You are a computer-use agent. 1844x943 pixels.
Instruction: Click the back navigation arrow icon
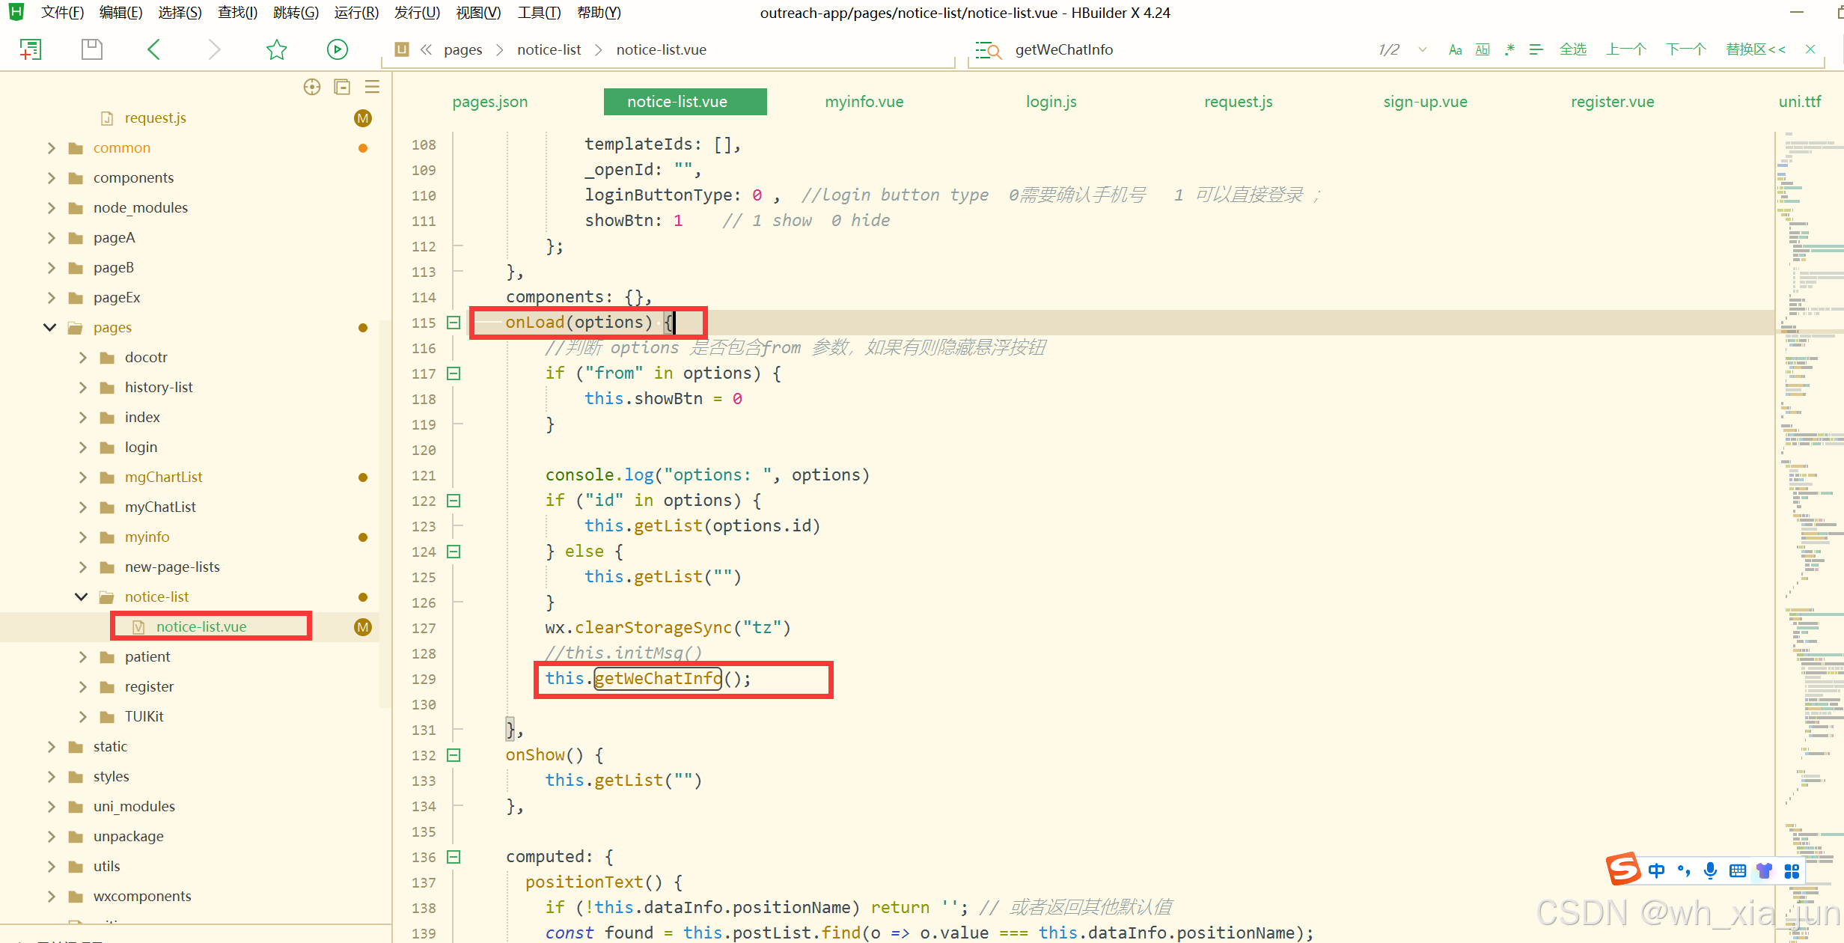click(x=153, y=49)
